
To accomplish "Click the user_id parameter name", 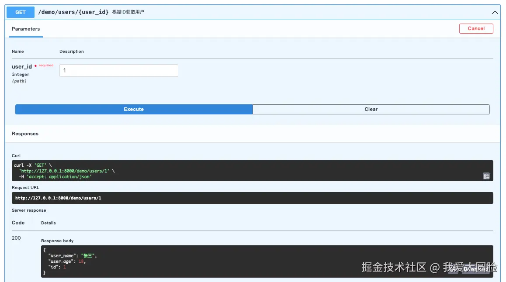I will 22,67.
